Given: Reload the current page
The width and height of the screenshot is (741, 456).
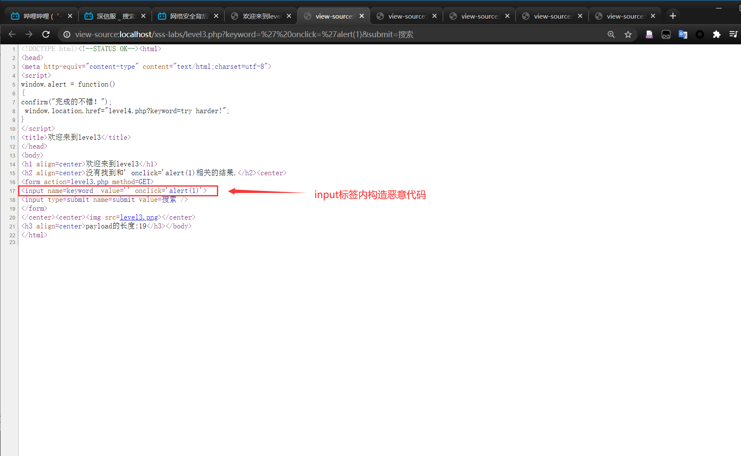Looking at the screenshot, I should click(46, 34).
